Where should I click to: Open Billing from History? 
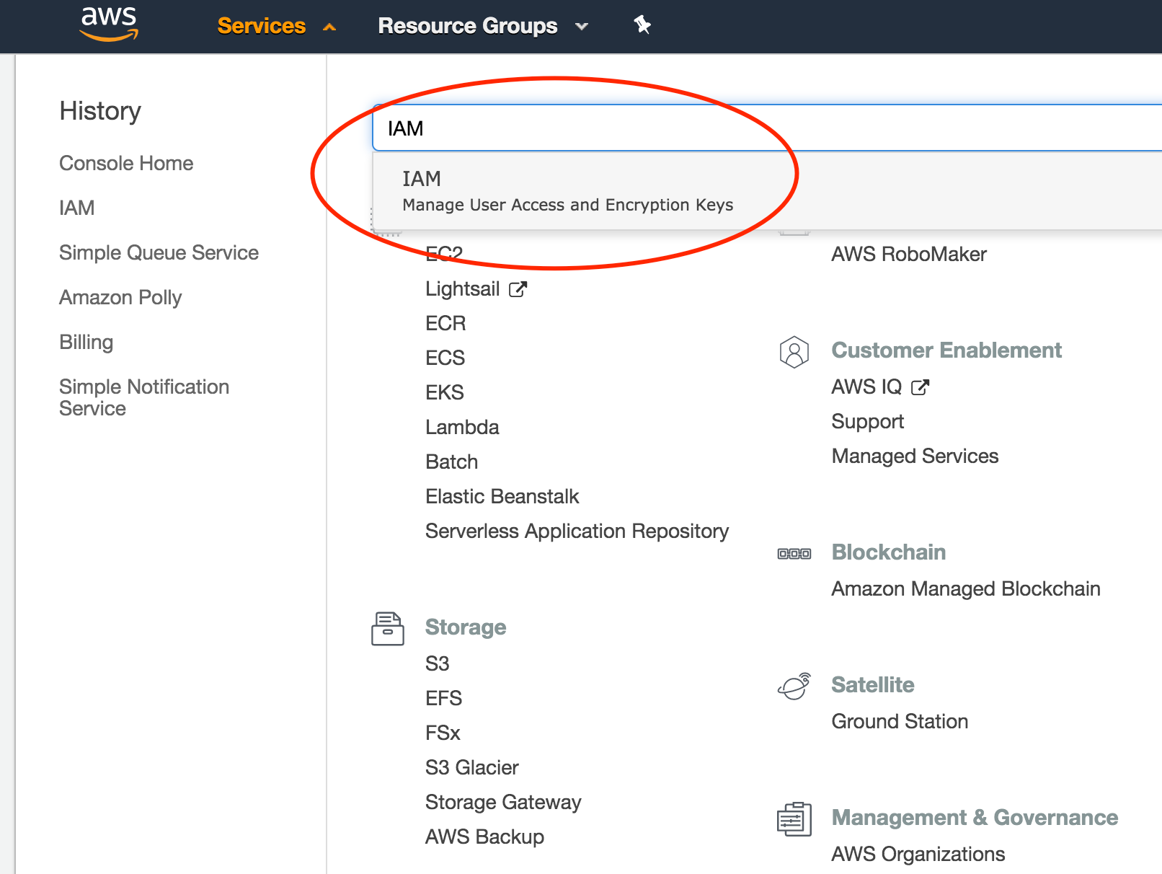[87, 342]
